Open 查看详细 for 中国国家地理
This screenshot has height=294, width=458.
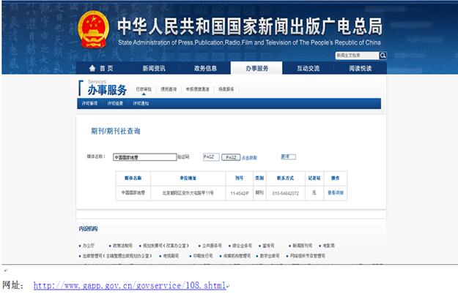pyautogui.click(x=336, y=193)
